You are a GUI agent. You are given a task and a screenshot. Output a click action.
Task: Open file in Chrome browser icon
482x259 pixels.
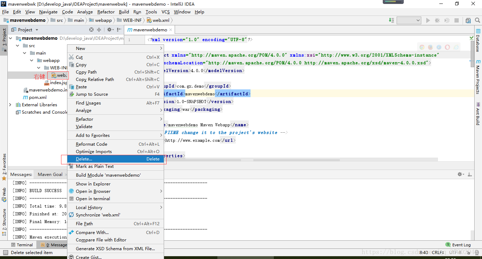pyautogui.click(x=422, y=47)
